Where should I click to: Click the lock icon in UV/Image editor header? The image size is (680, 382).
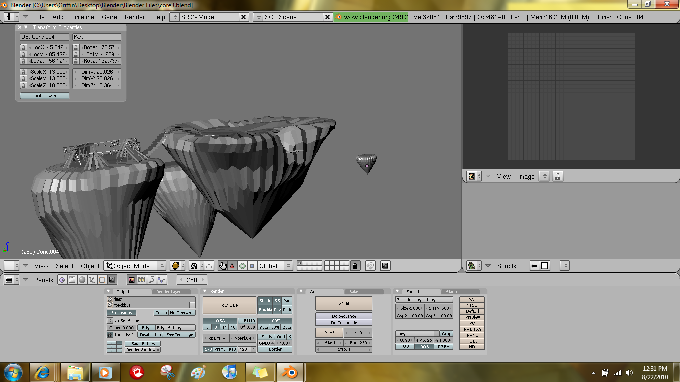point(558,176)
